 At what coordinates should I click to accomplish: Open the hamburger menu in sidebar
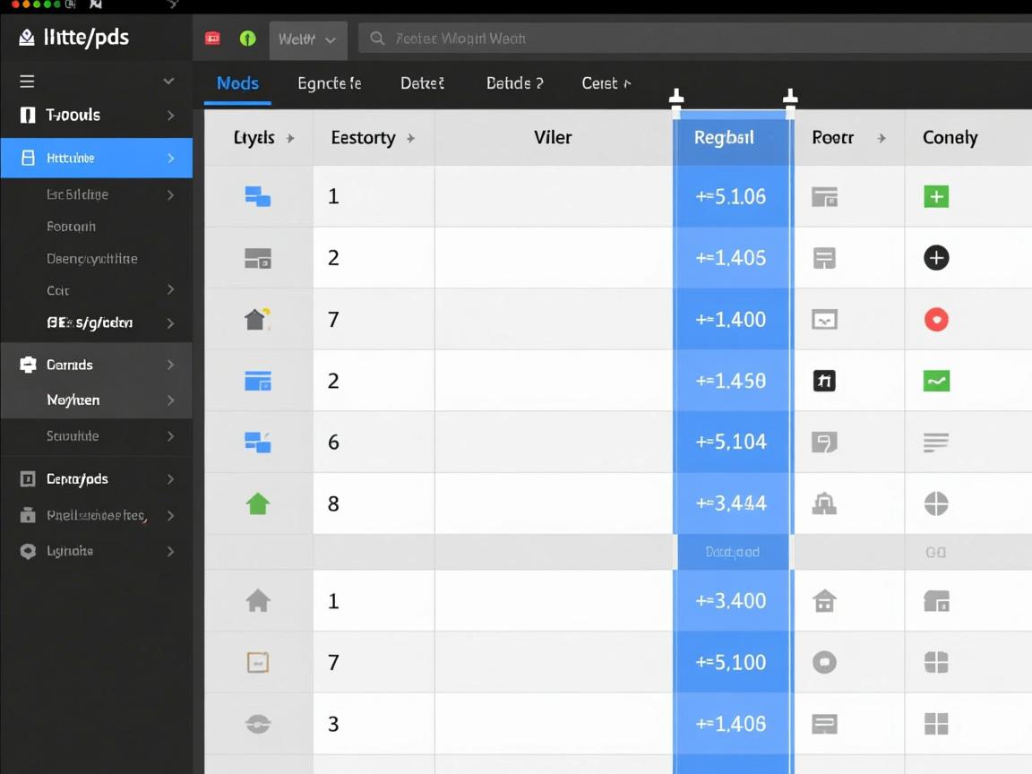[28, 82]
